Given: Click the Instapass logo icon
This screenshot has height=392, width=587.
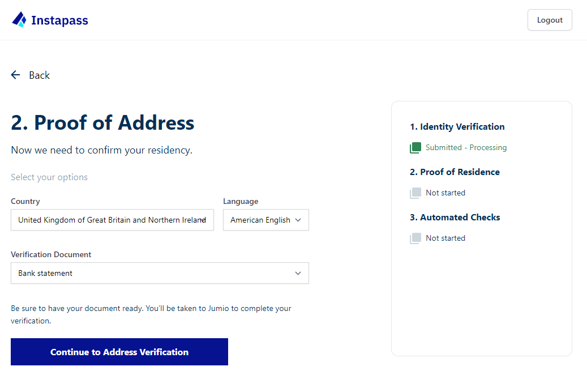Looking at the screenshot, I should tap(19, 19).
